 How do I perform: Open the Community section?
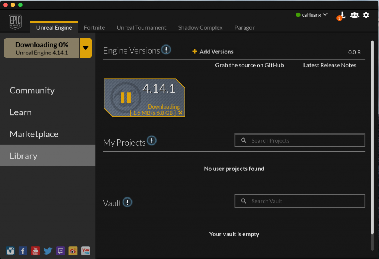click(32, 90)
